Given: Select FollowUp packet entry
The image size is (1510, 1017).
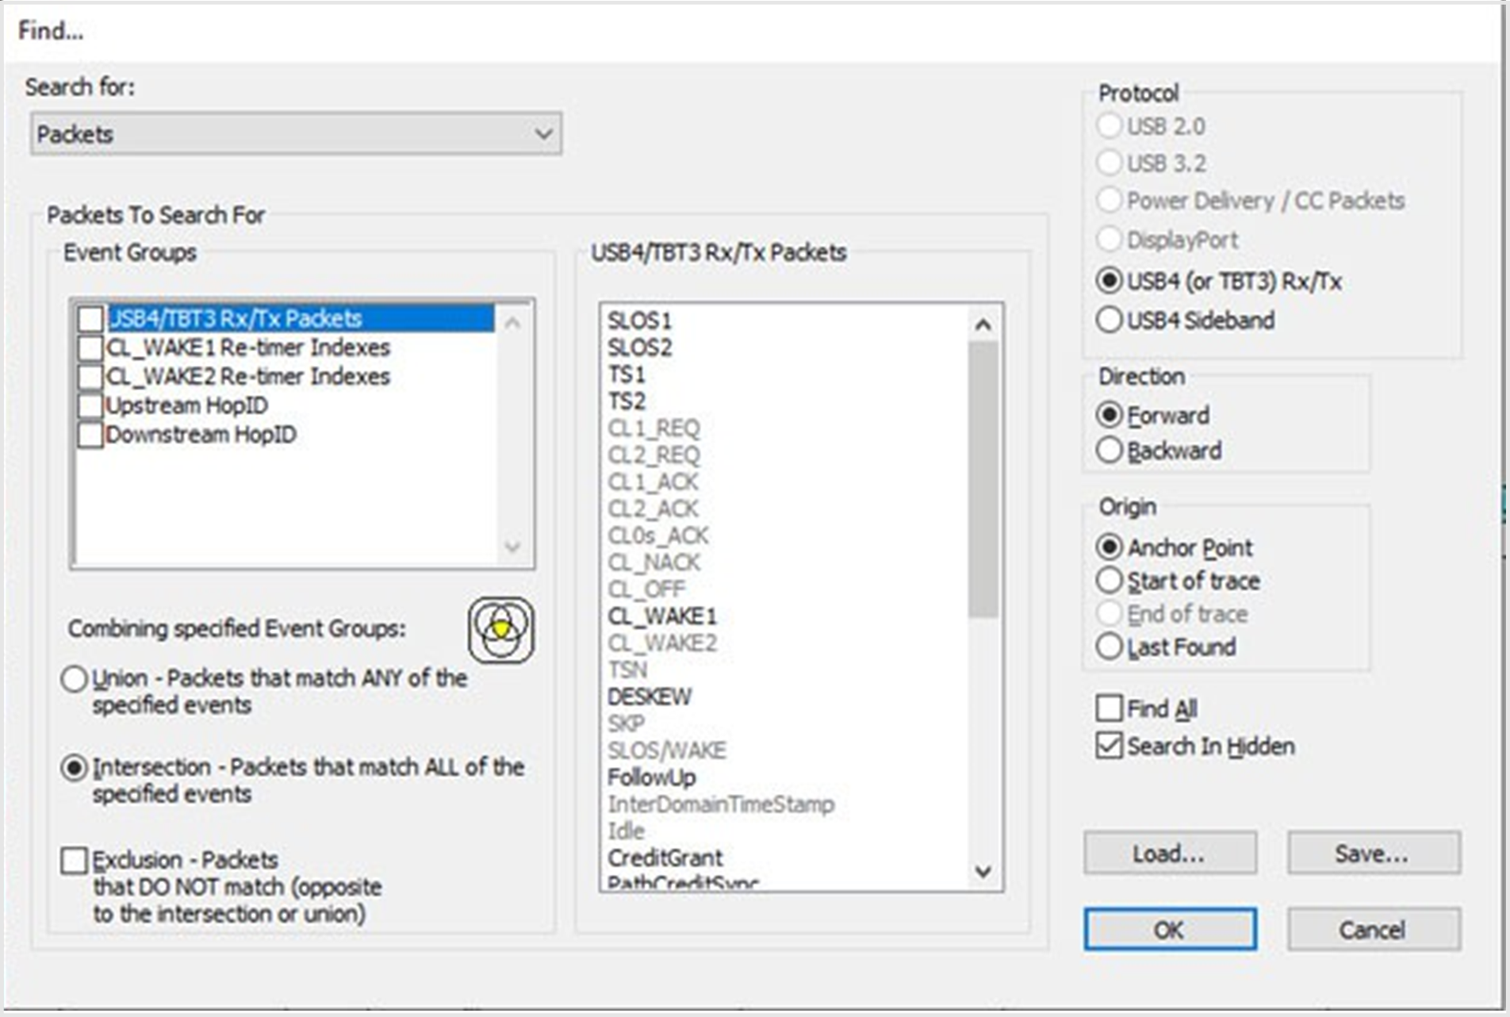Looking at the screenshot, I should (651, 777).
